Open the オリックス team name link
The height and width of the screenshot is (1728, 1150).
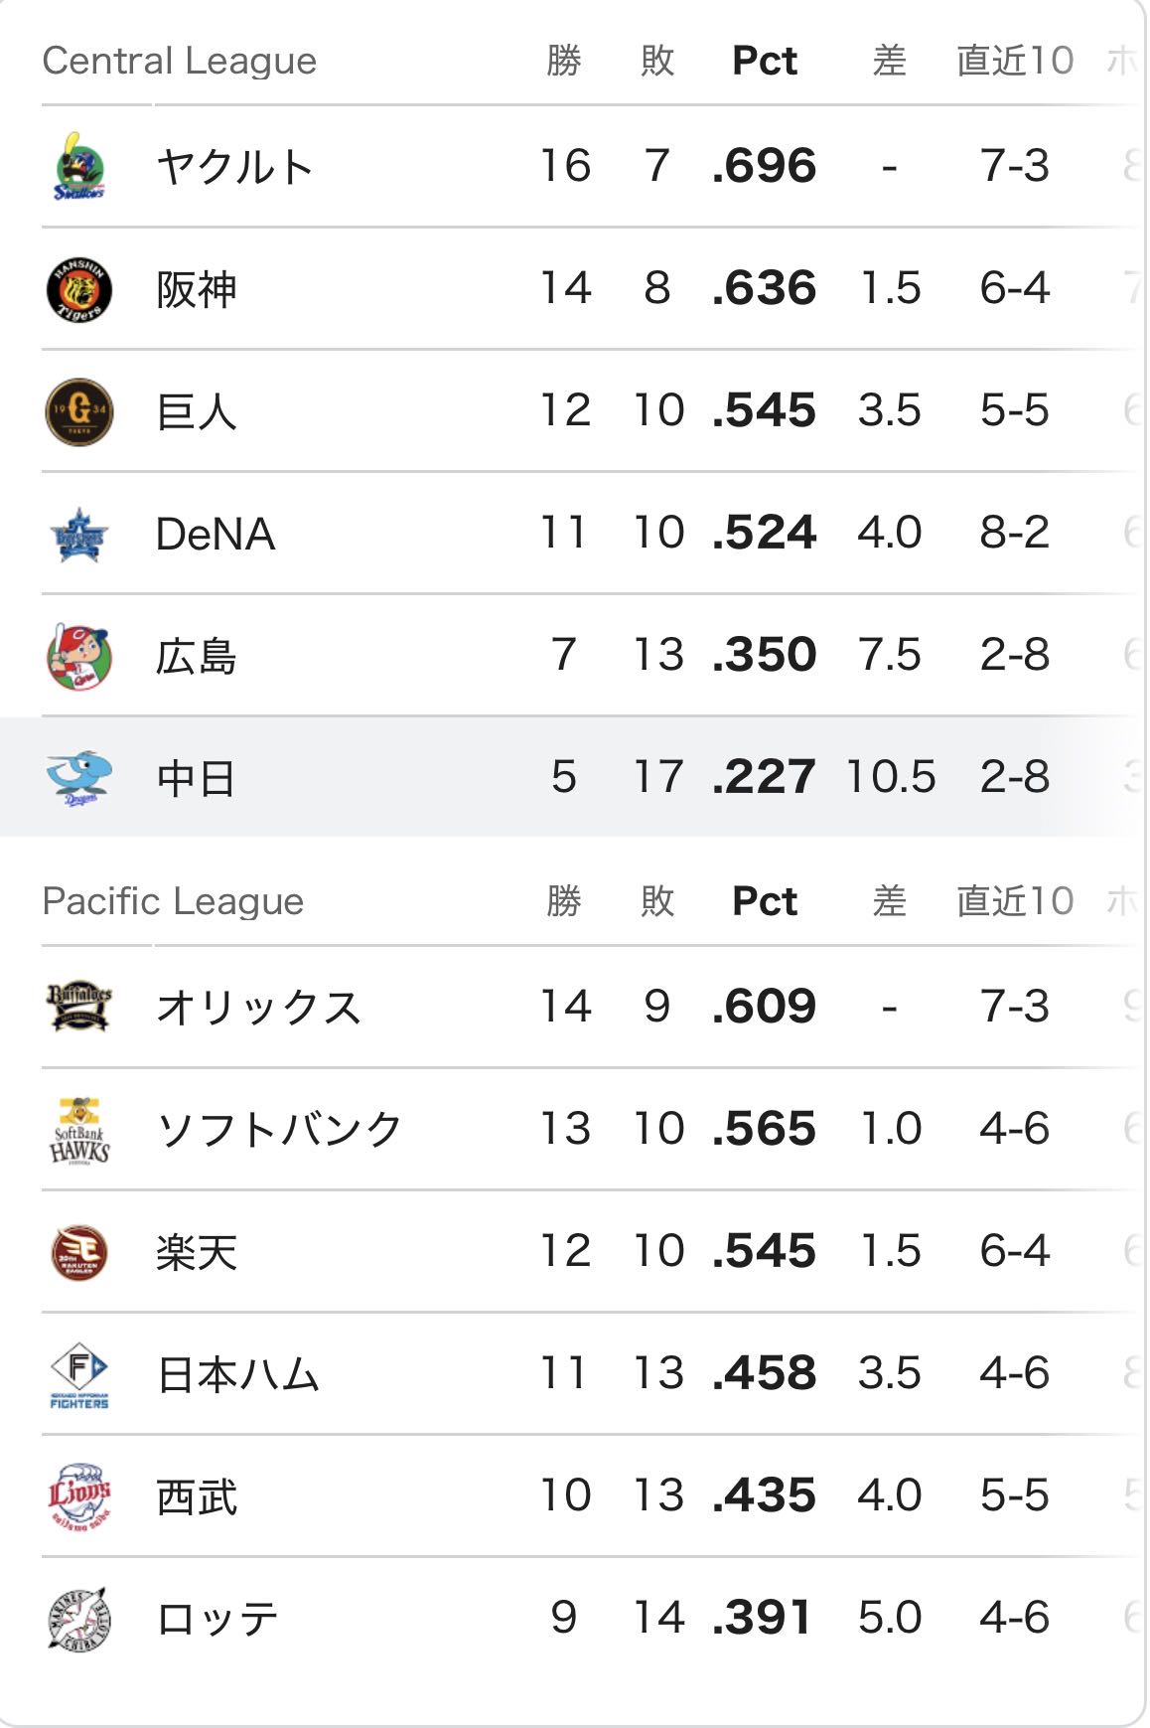click(258, 1008)
